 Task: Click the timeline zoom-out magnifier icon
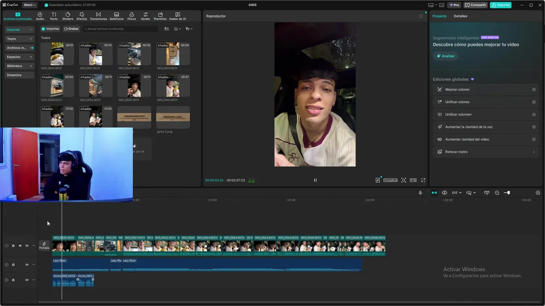(x=497, y=193)
